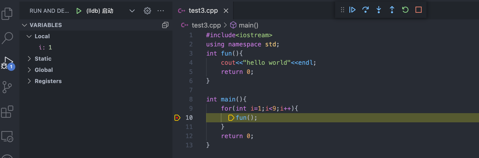Continue debugging execution
The height and width of the screenshot is (158, 479).
(352, 10)
